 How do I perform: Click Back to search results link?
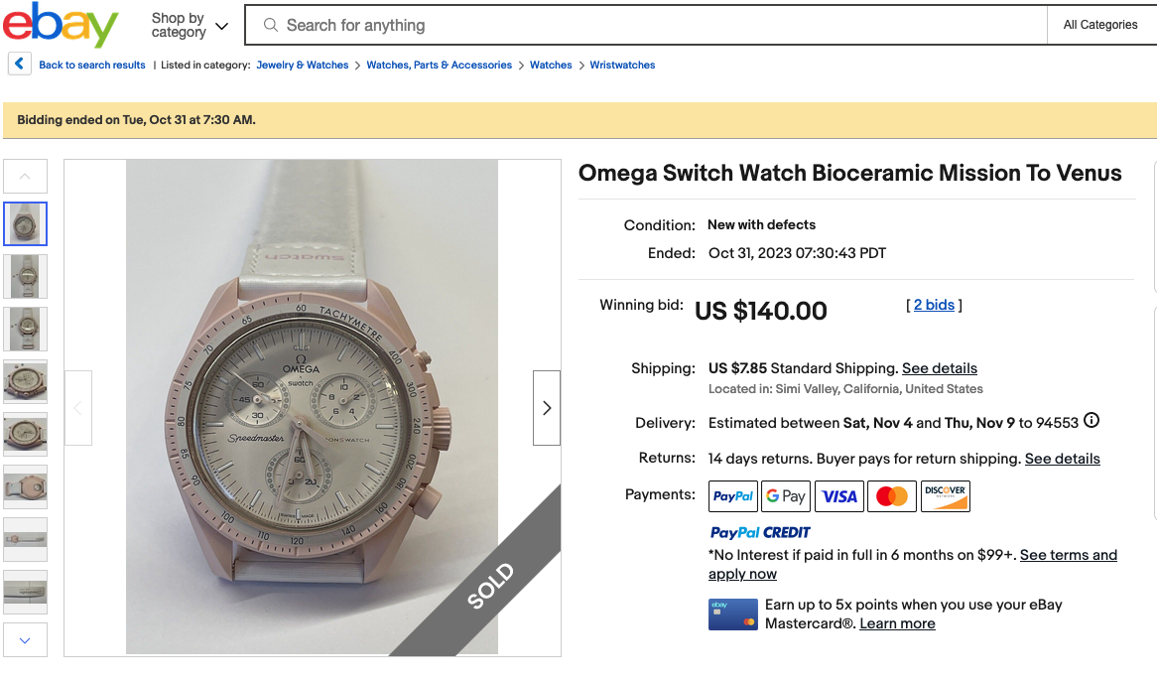pos(92,66)
